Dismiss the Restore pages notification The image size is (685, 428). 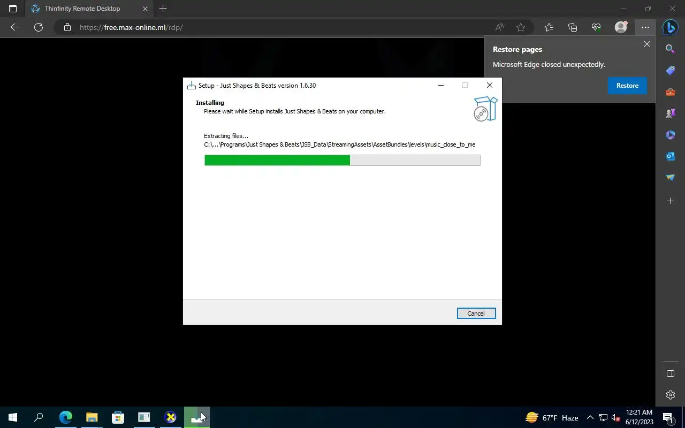click(x=647, y=44)
